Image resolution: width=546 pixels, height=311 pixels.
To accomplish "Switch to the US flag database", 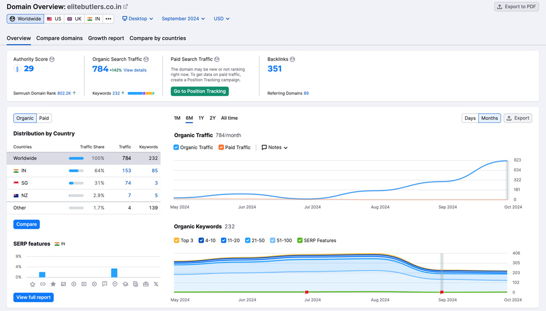I will pyautogui.click(x=54, y=19).
